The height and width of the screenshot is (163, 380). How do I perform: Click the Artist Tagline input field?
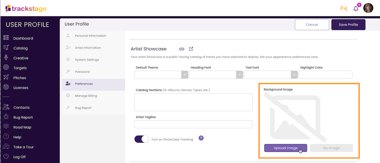click(x=193, y=124)
